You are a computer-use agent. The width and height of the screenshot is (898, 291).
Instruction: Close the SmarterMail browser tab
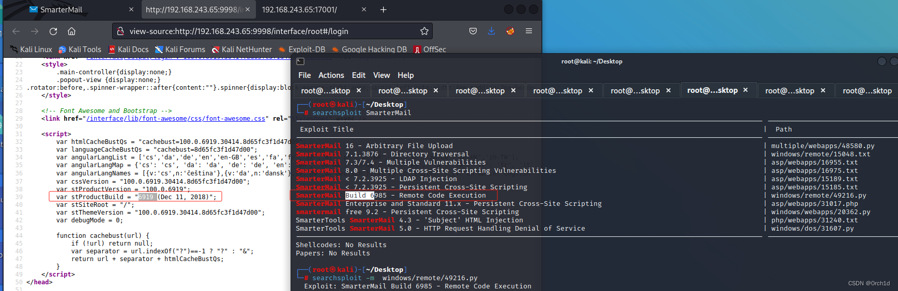click(x=131, y=9)
